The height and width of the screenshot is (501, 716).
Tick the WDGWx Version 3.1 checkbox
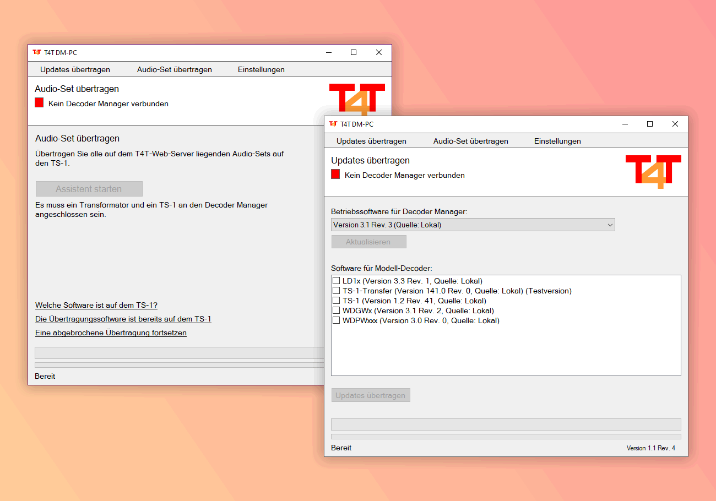(336, 311)
